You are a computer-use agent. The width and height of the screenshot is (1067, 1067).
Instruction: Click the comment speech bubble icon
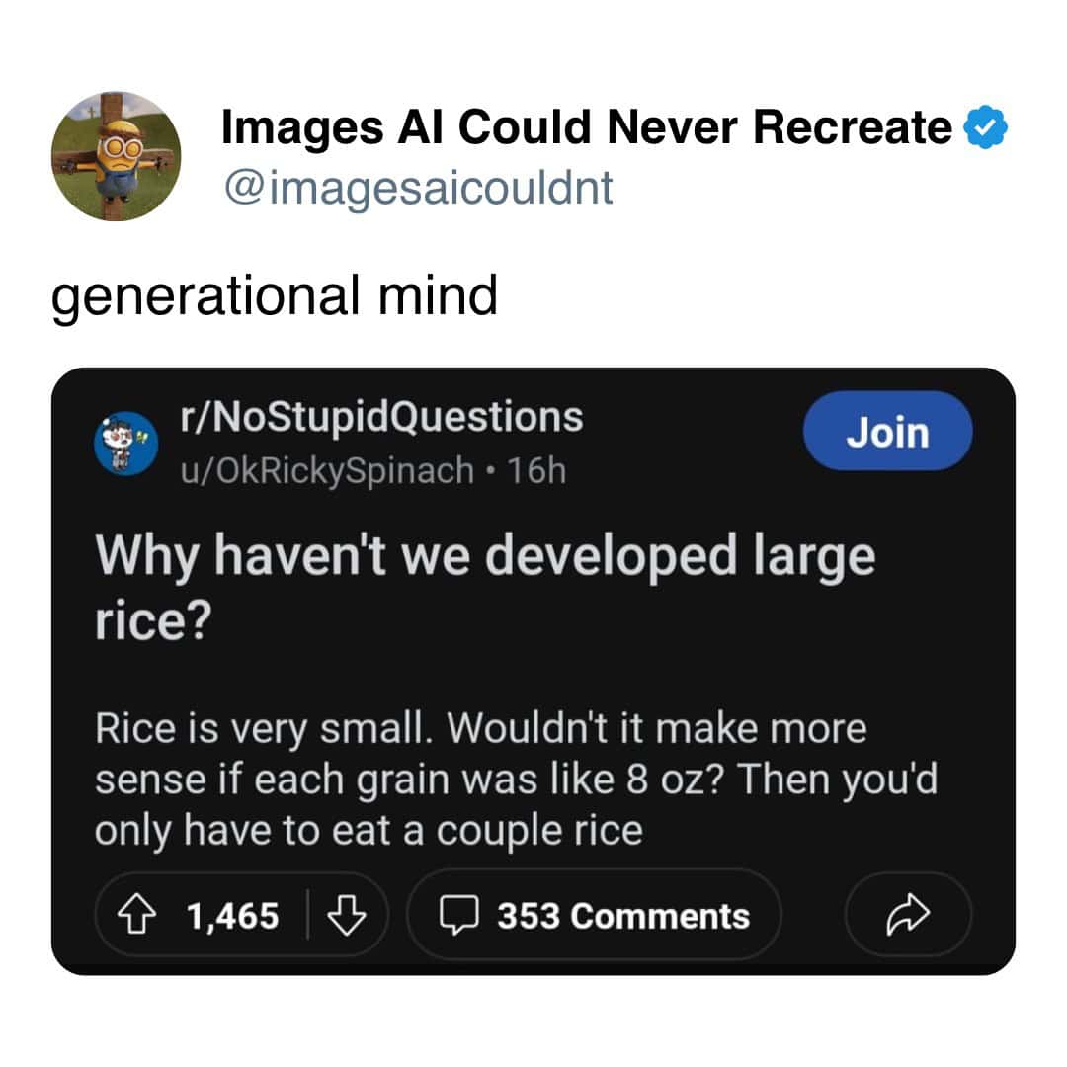click(x=456, y=916)
